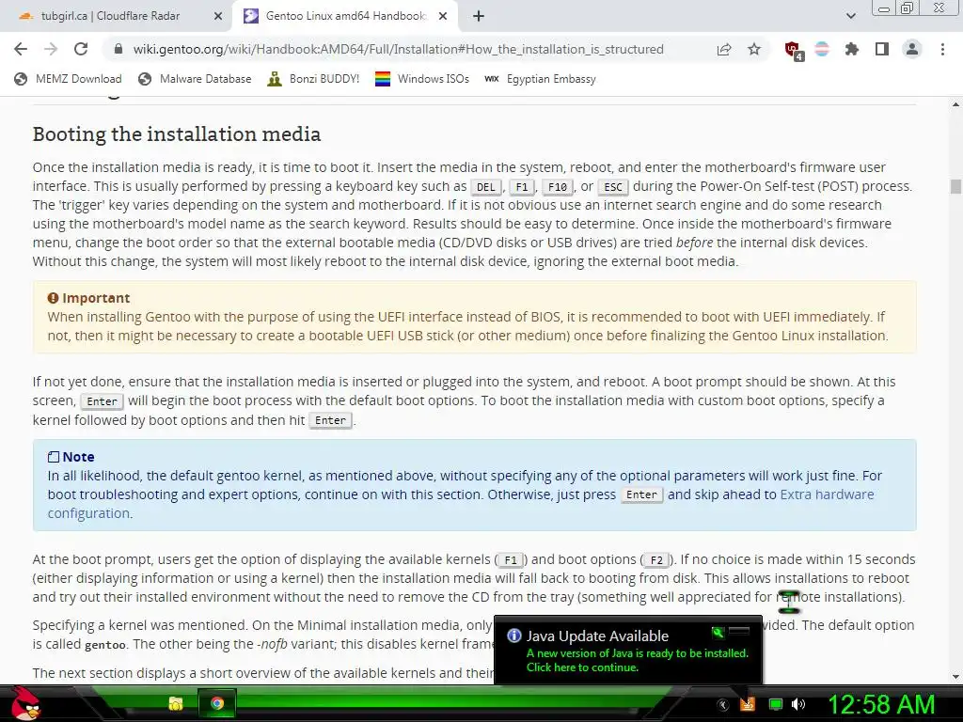Image resolution: width=963 pixels, height=722 pixels.
Task: Open File Explorer from the taskbar
Action: tap(176, 703)
